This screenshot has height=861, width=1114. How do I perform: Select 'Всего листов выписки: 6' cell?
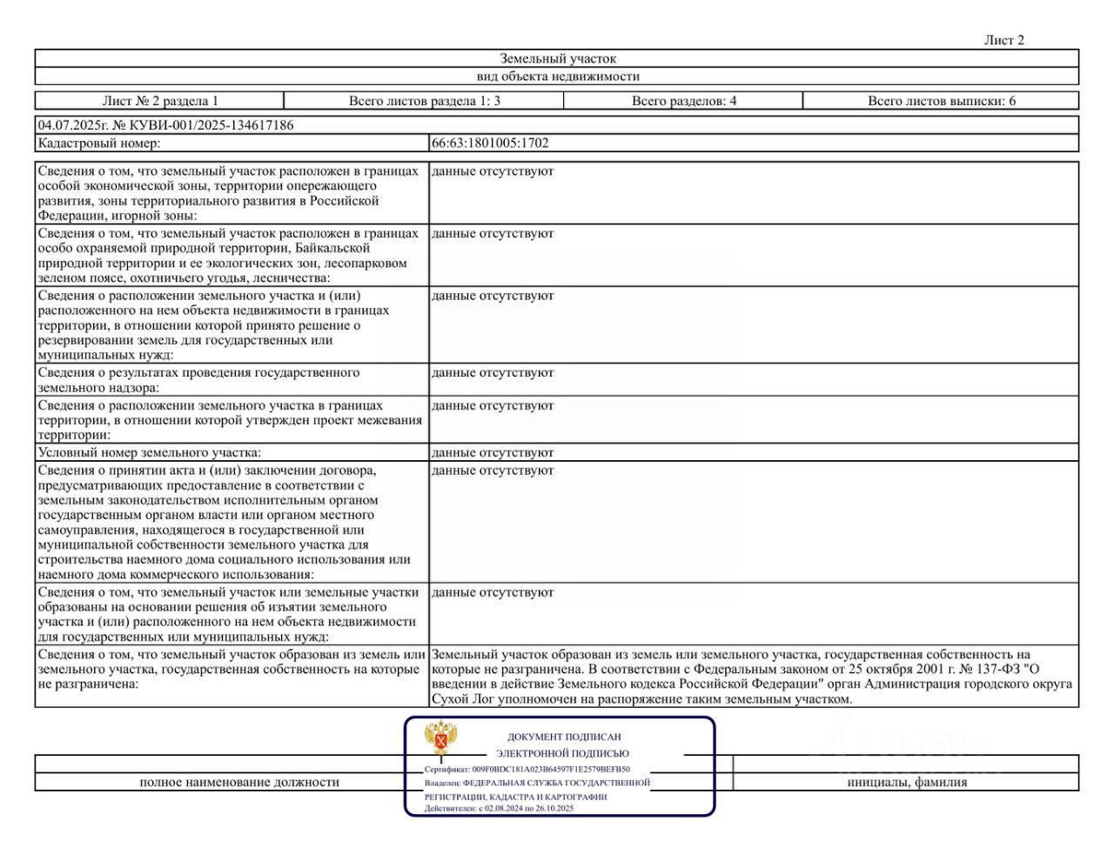941,101
